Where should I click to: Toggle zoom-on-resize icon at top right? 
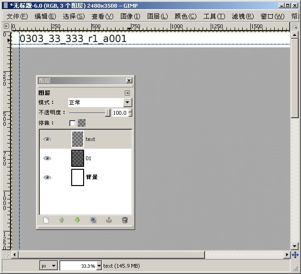tap(295, 26)
